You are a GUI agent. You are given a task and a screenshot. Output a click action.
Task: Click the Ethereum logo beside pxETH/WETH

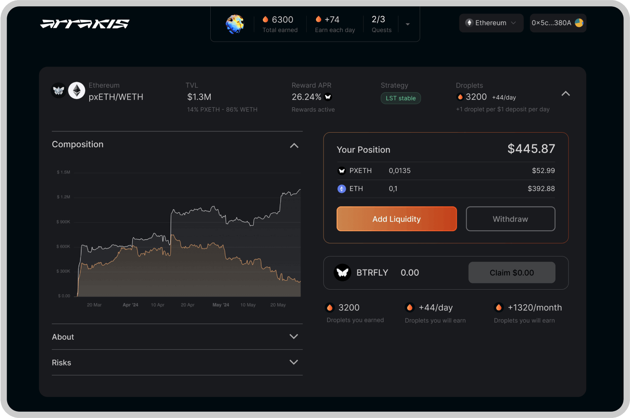[77, 90]
